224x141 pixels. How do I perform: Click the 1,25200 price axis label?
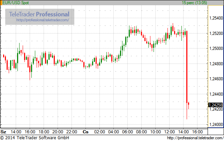[x=216, y=34]
